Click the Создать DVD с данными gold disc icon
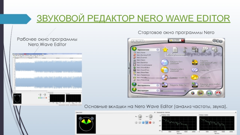 [x=164, y=70]
